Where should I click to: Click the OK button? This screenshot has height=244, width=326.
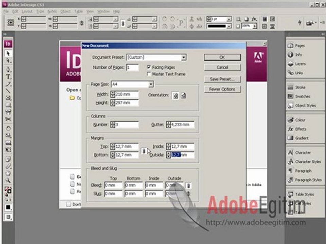[x=222, y=57]
